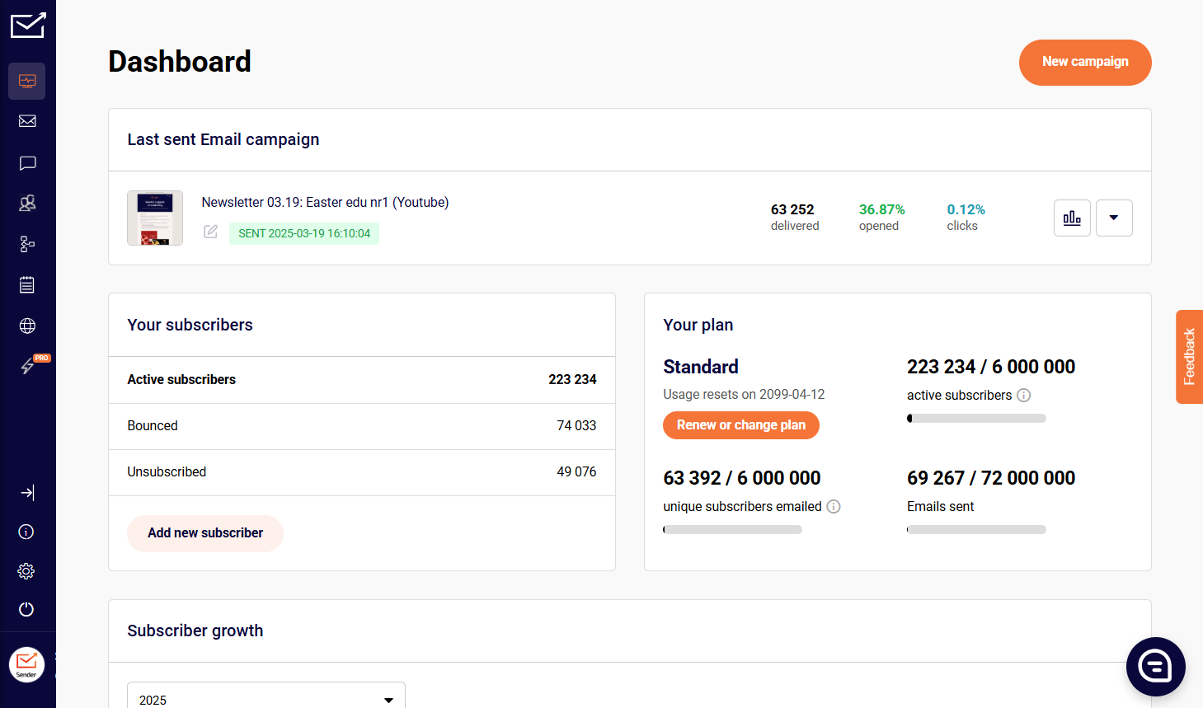The image size is (1203, 708).
Task: Open the Automation workflows section
Action: click(x=27, y=244)
